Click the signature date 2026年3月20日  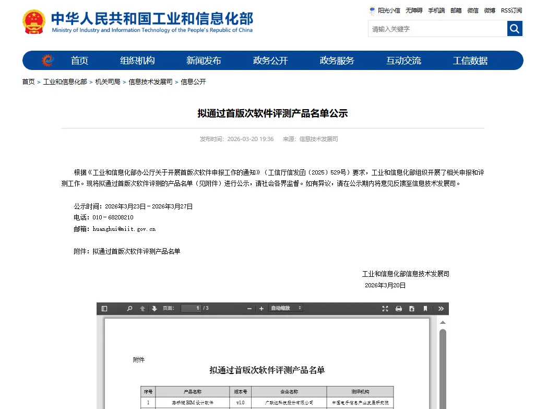[x=385, y=285]
